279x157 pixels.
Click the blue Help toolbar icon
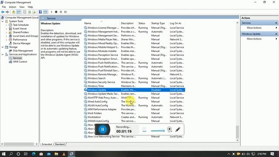(41, 12)
